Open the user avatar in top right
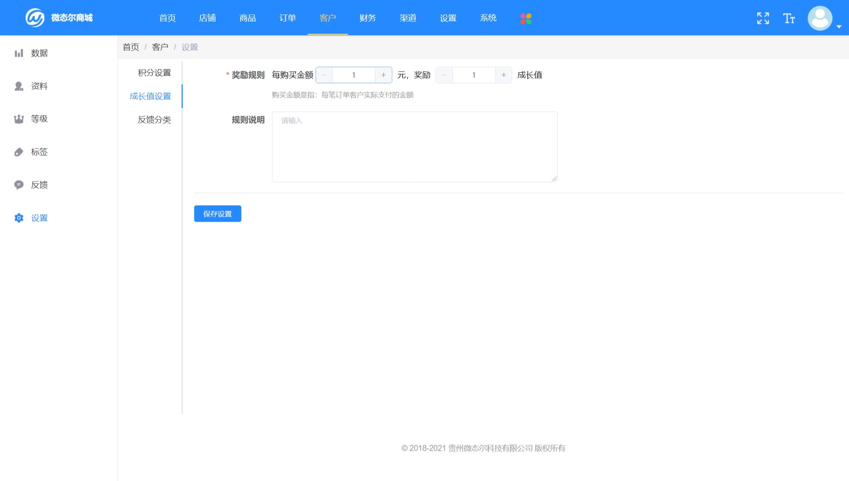This screenshot has width=849, height=481. [820, 18]
